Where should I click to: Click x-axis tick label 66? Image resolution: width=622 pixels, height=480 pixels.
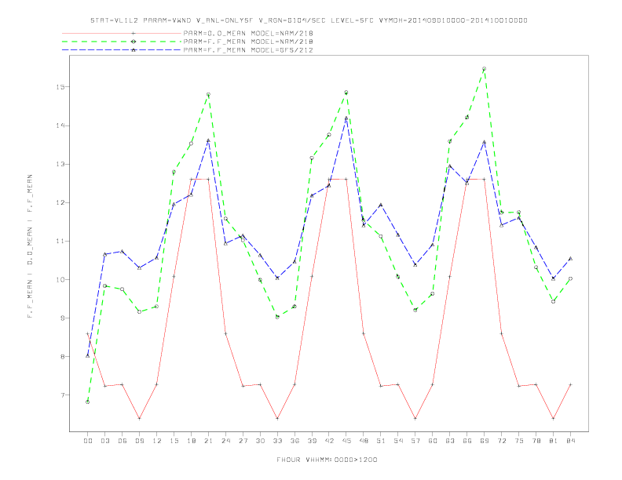(467, 441)
